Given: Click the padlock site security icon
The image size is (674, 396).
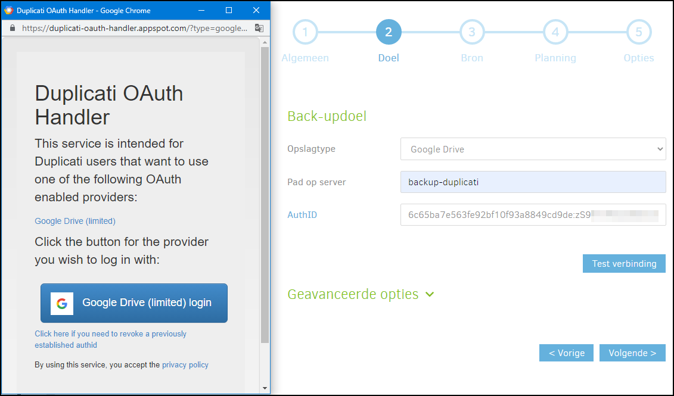Looking at the screenshot, I should tap(13, 29).
